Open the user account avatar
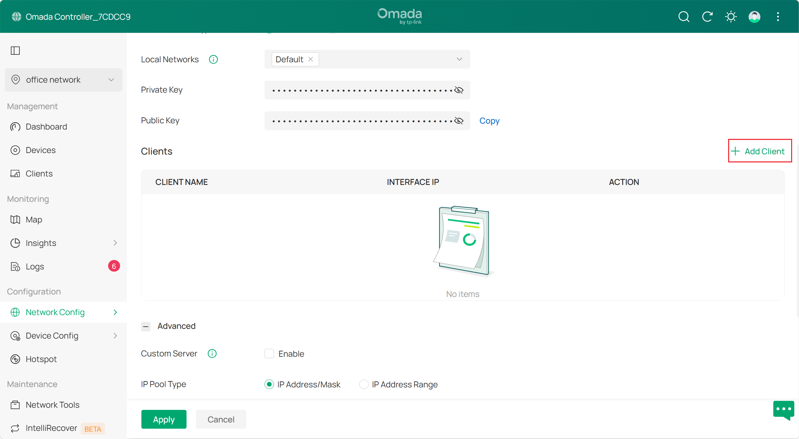The image size is (799, 439). (754, 17)
